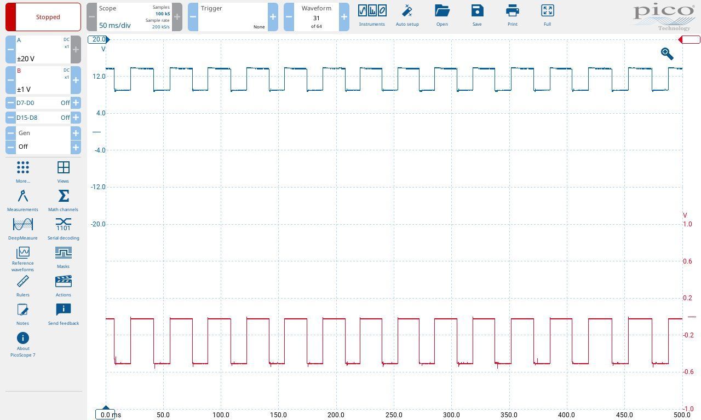Viewport: 701px width, 420px height.
Task: Click the Stopped capture button
Action: [x=48, y=17]
